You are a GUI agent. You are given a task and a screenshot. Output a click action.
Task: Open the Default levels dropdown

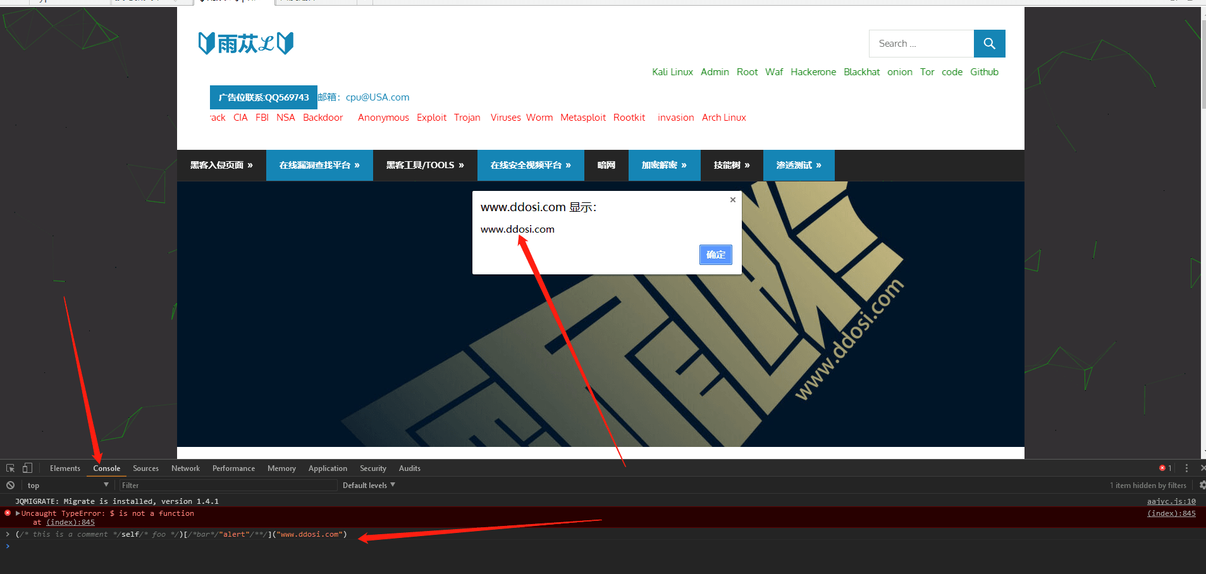pyautogui.click(x=369, y=485)
